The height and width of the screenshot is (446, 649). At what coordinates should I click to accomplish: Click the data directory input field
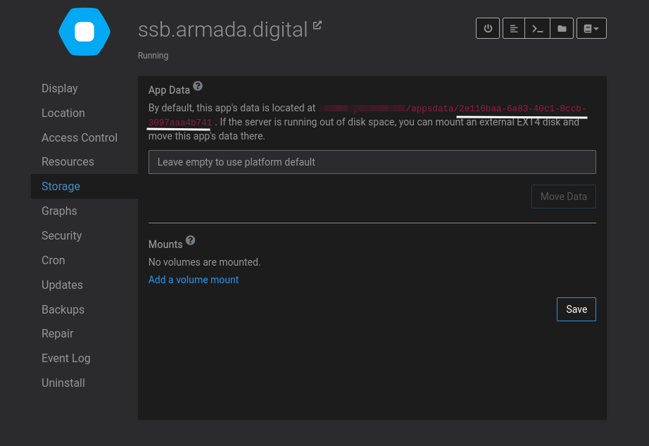(372, 162)
